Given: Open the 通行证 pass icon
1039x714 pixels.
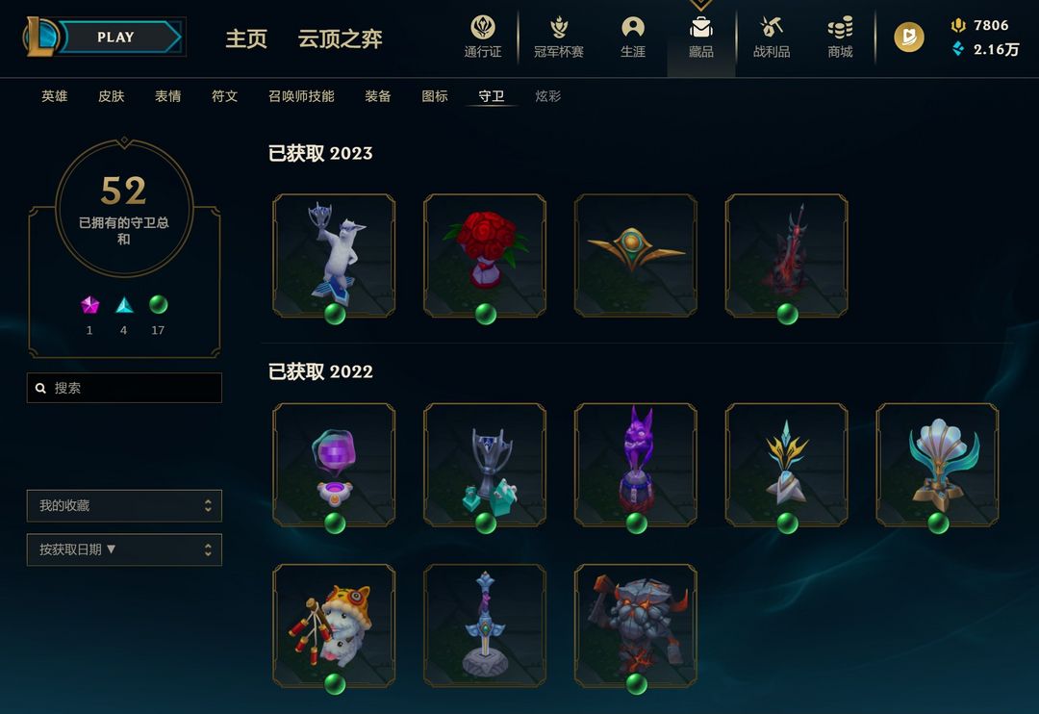Looking at the screenshot, I should point(483,28).
